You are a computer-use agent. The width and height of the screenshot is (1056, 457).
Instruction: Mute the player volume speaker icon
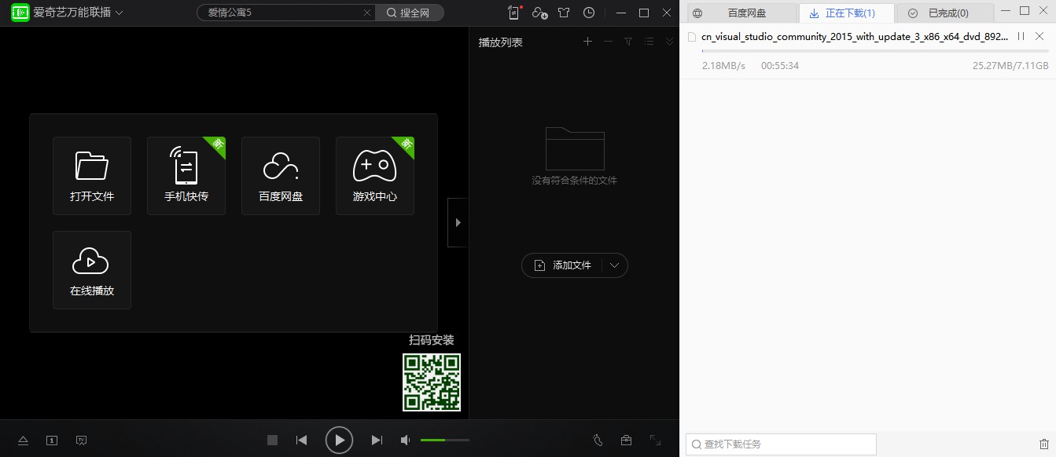[x=405, y=441]
